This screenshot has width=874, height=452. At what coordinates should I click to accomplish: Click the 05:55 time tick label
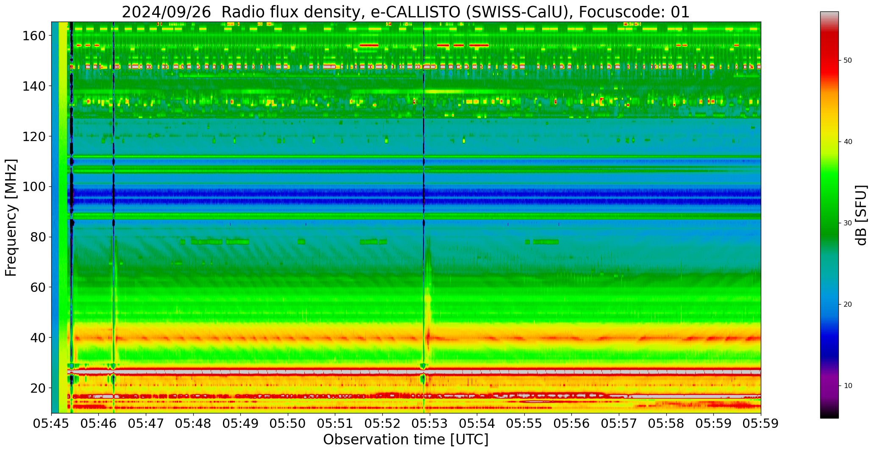coord(524,424)
